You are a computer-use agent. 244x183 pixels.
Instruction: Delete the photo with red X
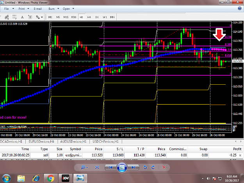tap(164, 167)
